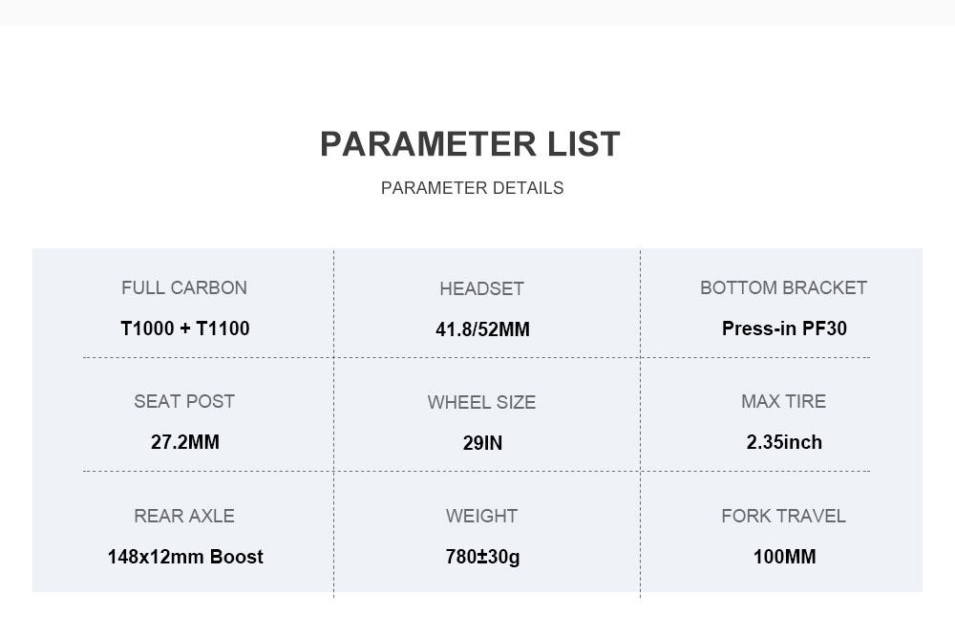Select the REAR AXLE label
Image resolution: width=955 pixels, height=636 pixels.
point(184,516)
